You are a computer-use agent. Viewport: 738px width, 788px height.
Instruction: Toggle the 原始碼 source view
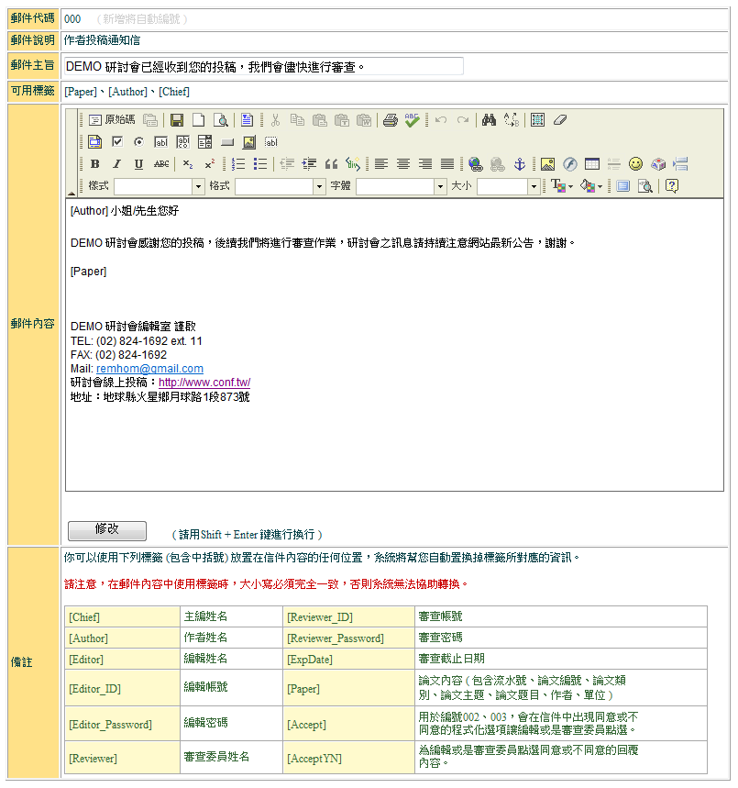click(x=112, y=120)
